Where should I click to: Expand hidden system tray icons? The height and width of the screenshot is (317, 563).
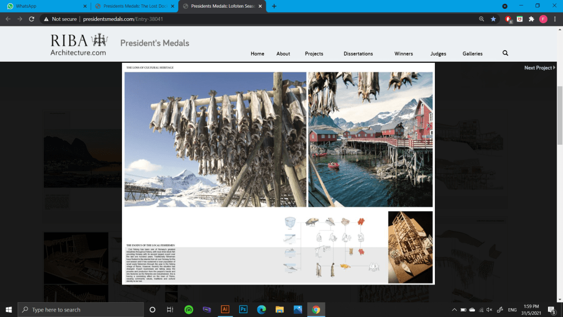[x=454, y=310]
